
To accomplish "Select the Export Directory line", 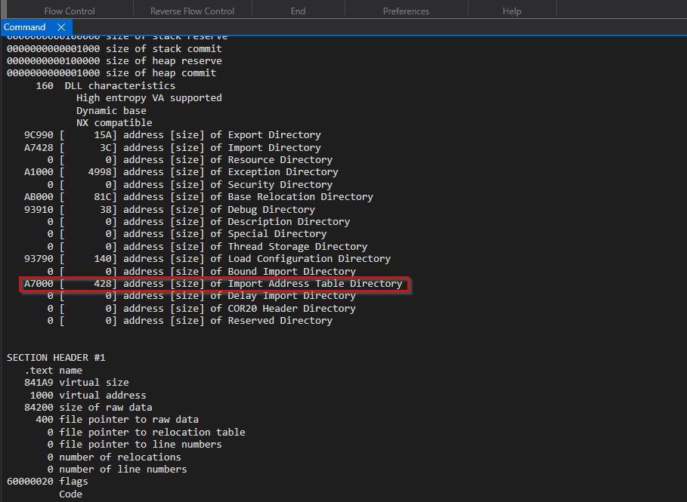I will tap(172, 135).
